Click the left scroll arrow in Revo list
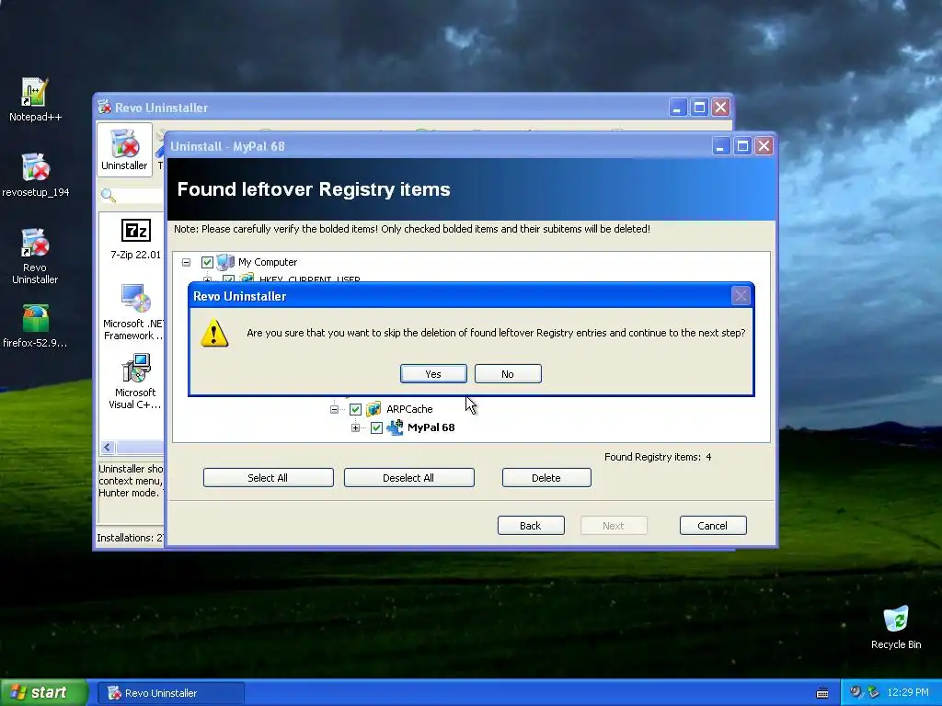The height and width of the screenshot is (706, 942). [x=108, y=448]
